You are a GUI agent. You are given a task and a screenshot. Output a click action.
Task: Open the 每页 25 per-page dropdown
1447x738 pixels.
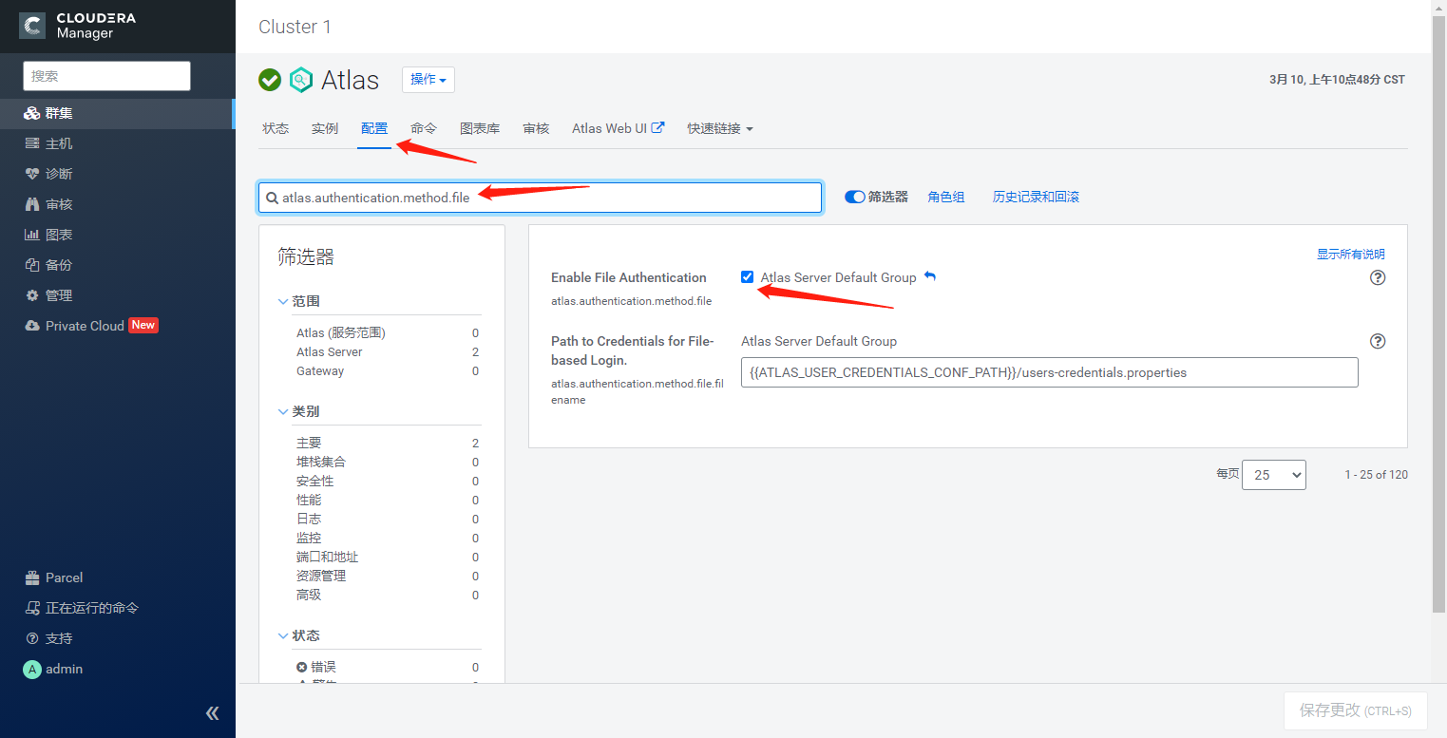pos(1274,475)
